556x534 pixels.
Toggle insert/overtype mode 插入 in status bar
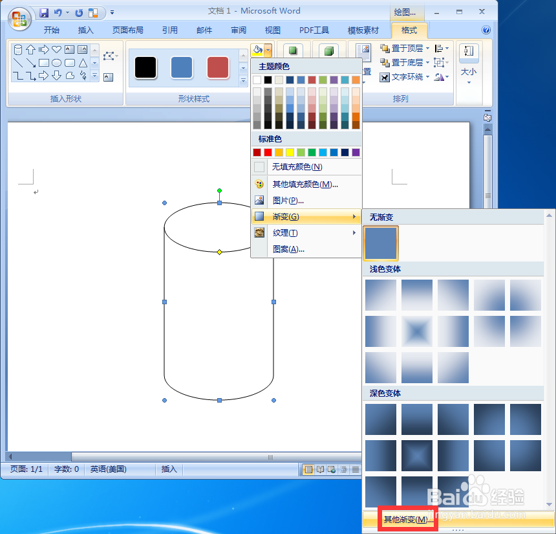tap(169, 469)
